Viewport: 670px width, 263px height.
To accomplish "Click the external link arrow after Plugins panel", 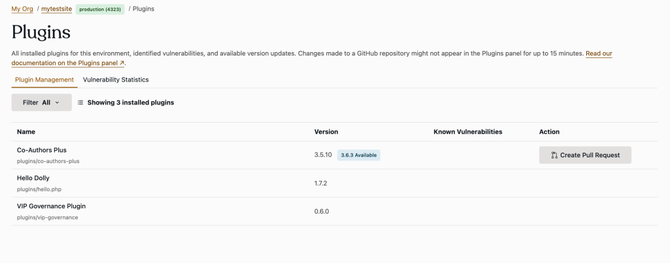I will point(122,64).
